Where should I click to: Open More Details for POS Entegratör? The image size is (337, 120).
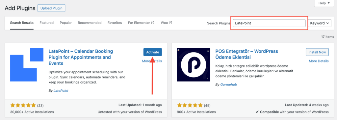(x=319, y=61)
